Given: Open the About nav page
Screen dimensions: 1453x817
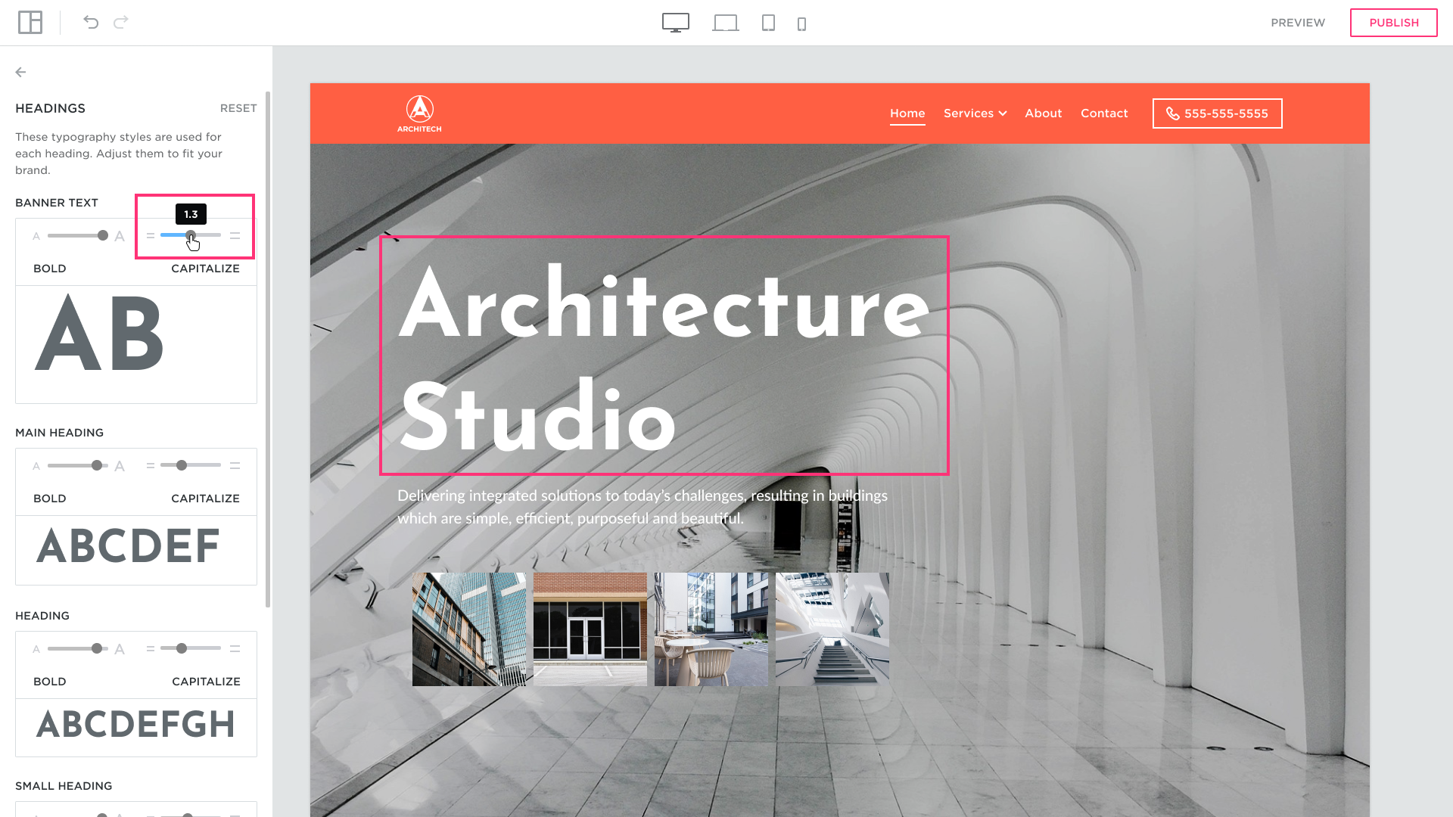Looking at the screenshot, I should tap(1043, 113).
